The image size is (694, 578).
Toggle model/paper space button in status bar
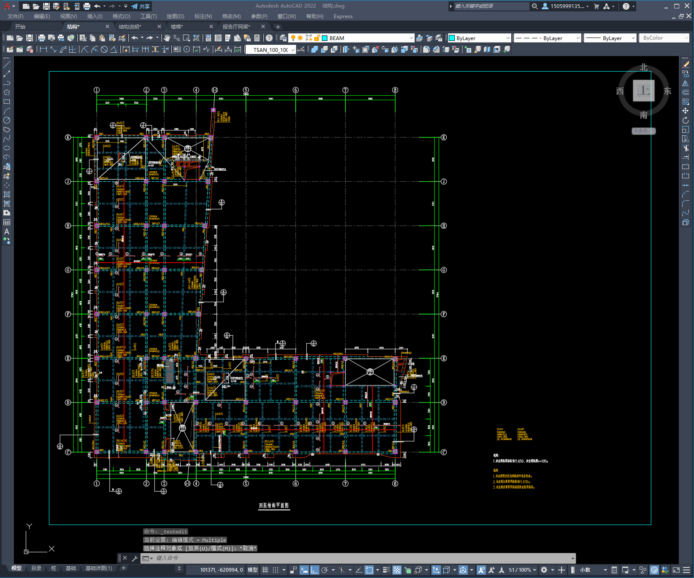(253, 570)
